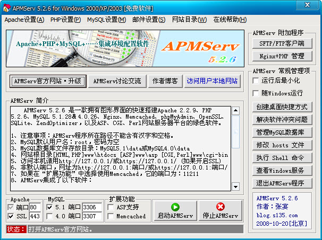Click 访问用户本地网站 button
322x240 pixels.
pos(212,81)
